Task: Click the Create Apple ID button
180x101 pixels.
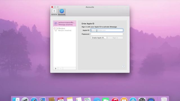Action: point(98,38)
